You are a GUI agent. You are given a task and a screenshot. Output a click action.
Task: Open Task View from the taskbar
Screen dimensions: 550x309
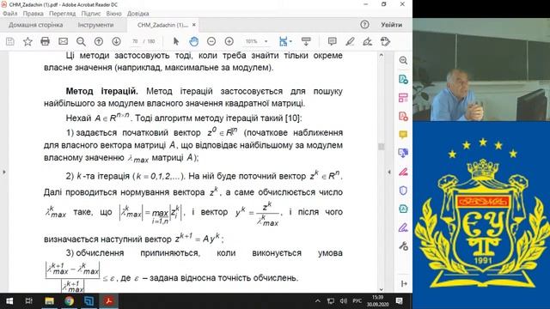point(28,301)
